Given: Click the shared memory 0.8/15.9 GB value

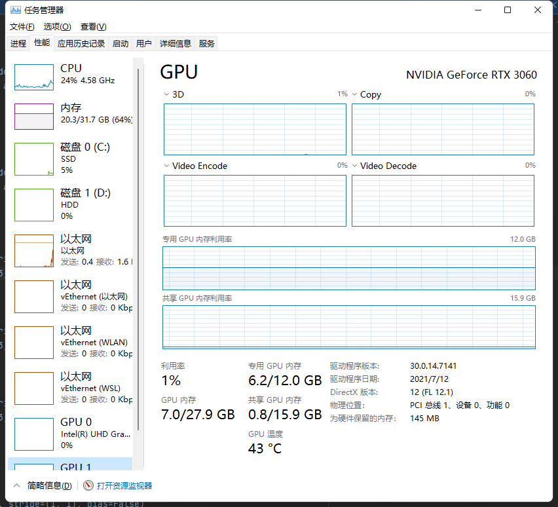Looking at the screenshot, I should coord(285,415).
